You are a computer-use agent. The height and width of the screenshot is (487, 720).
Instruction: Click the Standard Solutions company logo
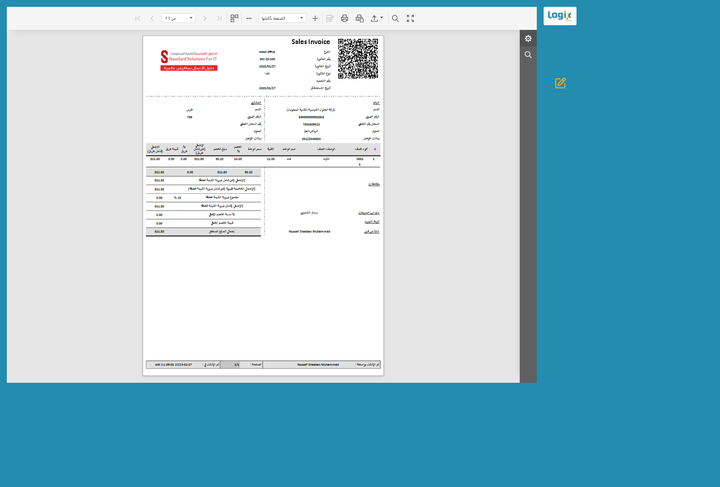click(x=189, y=61)
